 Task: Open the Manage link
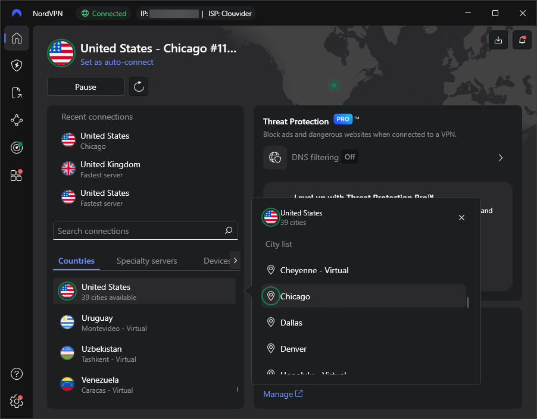point(283,394)
